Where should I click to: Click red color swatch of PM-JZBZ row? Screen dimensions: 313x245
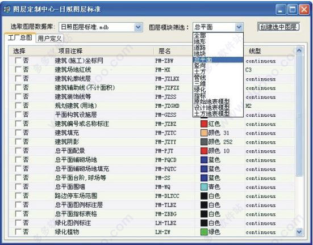tap(204, 124)
